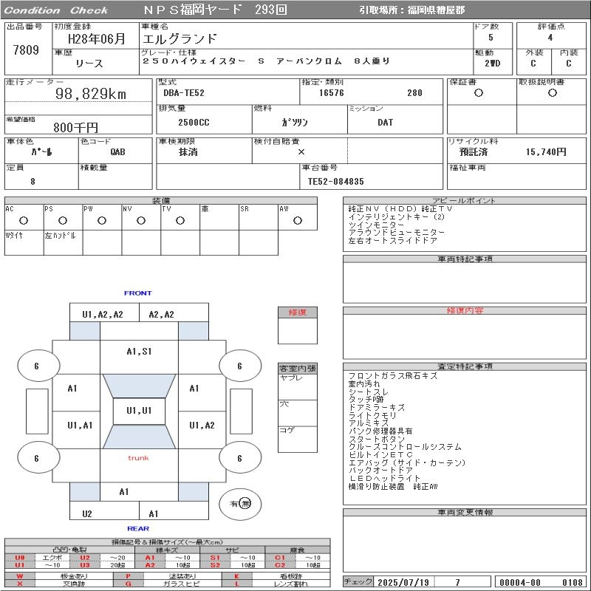Screen dimensions: 591x591
Task: Click the X 交換跡 red legend swatch
Action: tap(20, 584)
